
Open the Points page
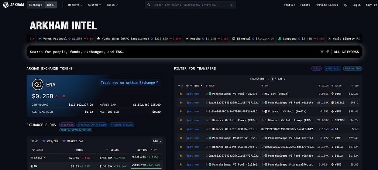tap(305, 5)
